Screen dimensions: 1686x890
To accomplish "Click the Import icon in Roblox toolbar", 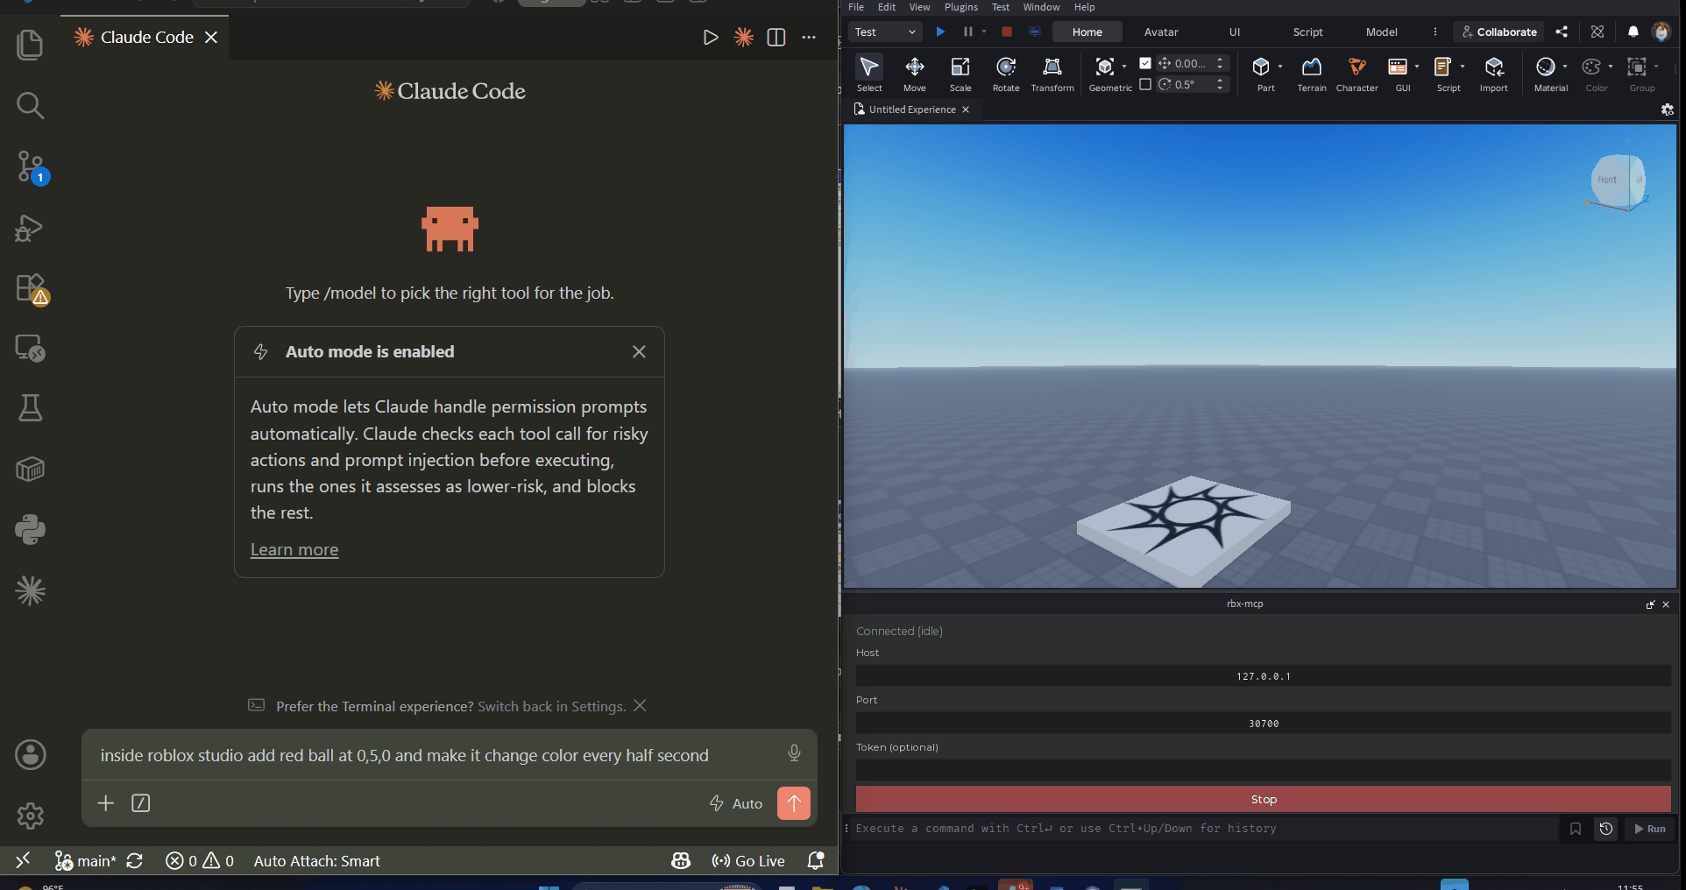I will (x=1494, y=73).
